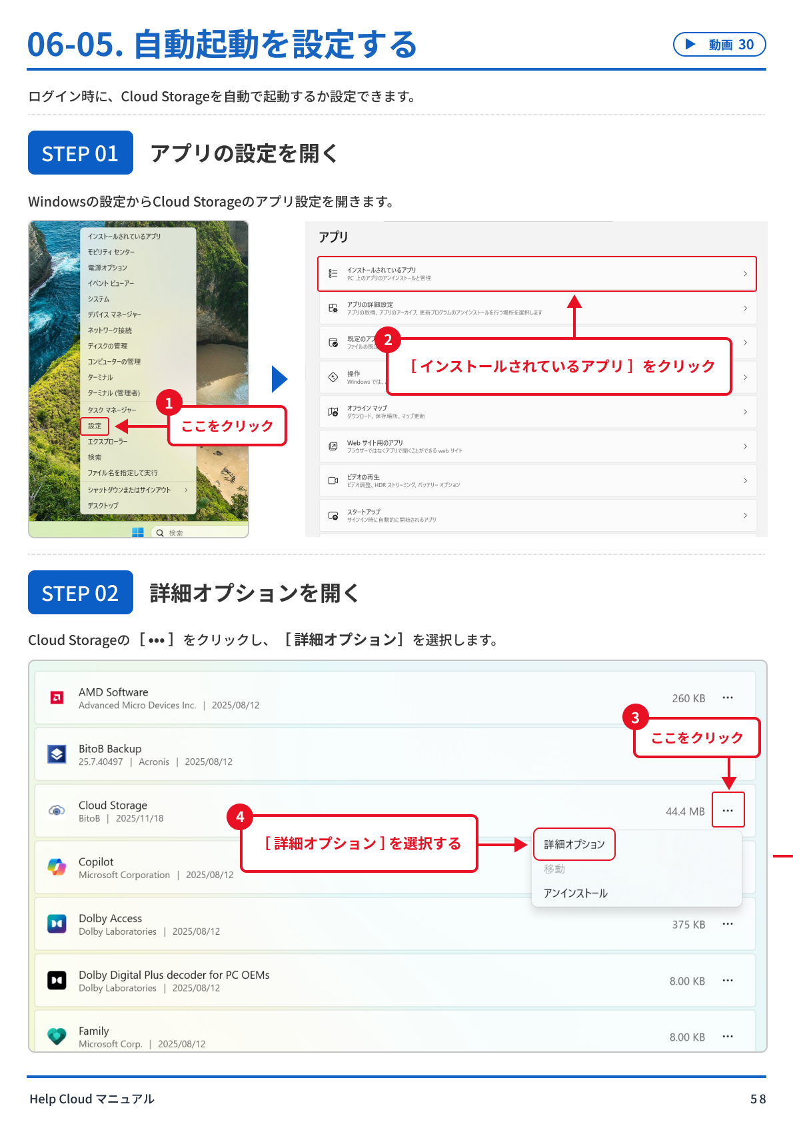Select ターミナル (管理者) menu entry
This screenshot has height=1122, width=793.
pos(114,393)
